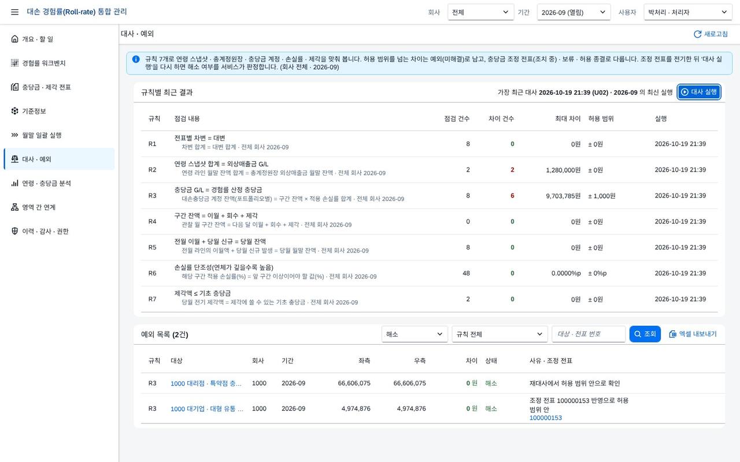
Task: Run reconciliation with 대사 실행 button
Action: 699,92
